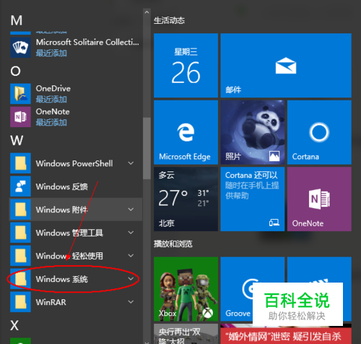Image resolution: width=361 pixels, height=344 pixels.
Task: Open the calendar tile showing 26
Action: pyautogui.click(x=186, y=65)
